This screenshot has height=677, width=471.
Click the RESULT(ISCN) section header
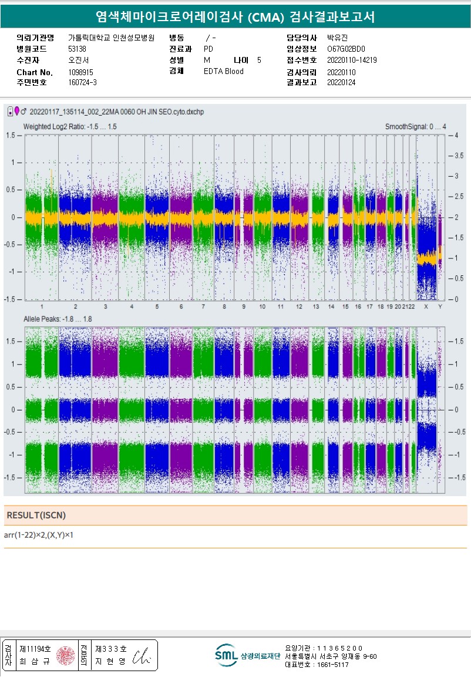[36, 515]
